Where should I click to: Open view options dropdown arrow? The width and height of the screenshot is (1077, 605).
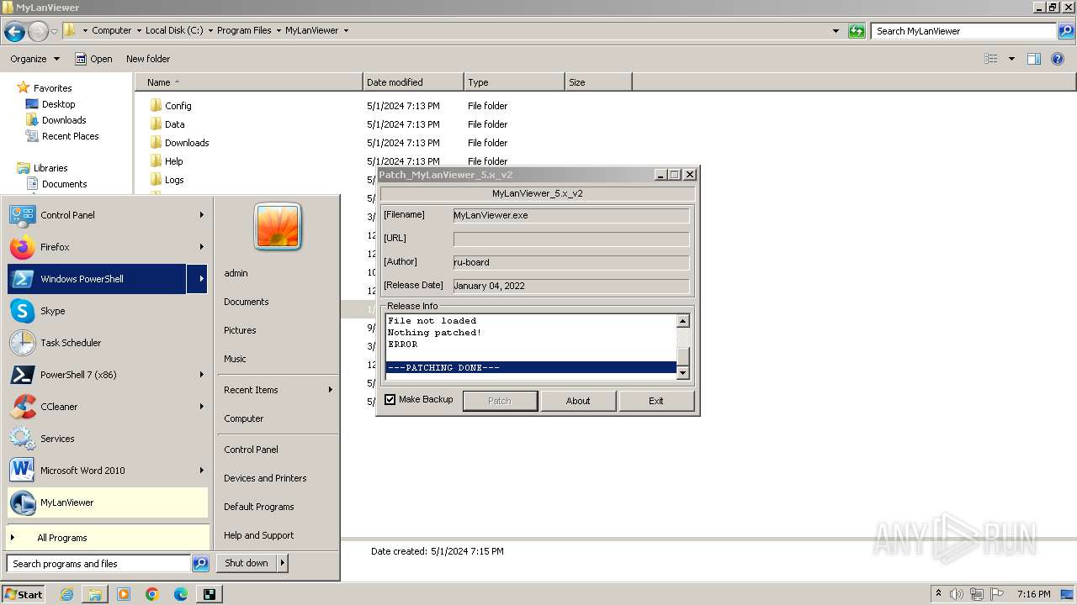point(1011,59)
